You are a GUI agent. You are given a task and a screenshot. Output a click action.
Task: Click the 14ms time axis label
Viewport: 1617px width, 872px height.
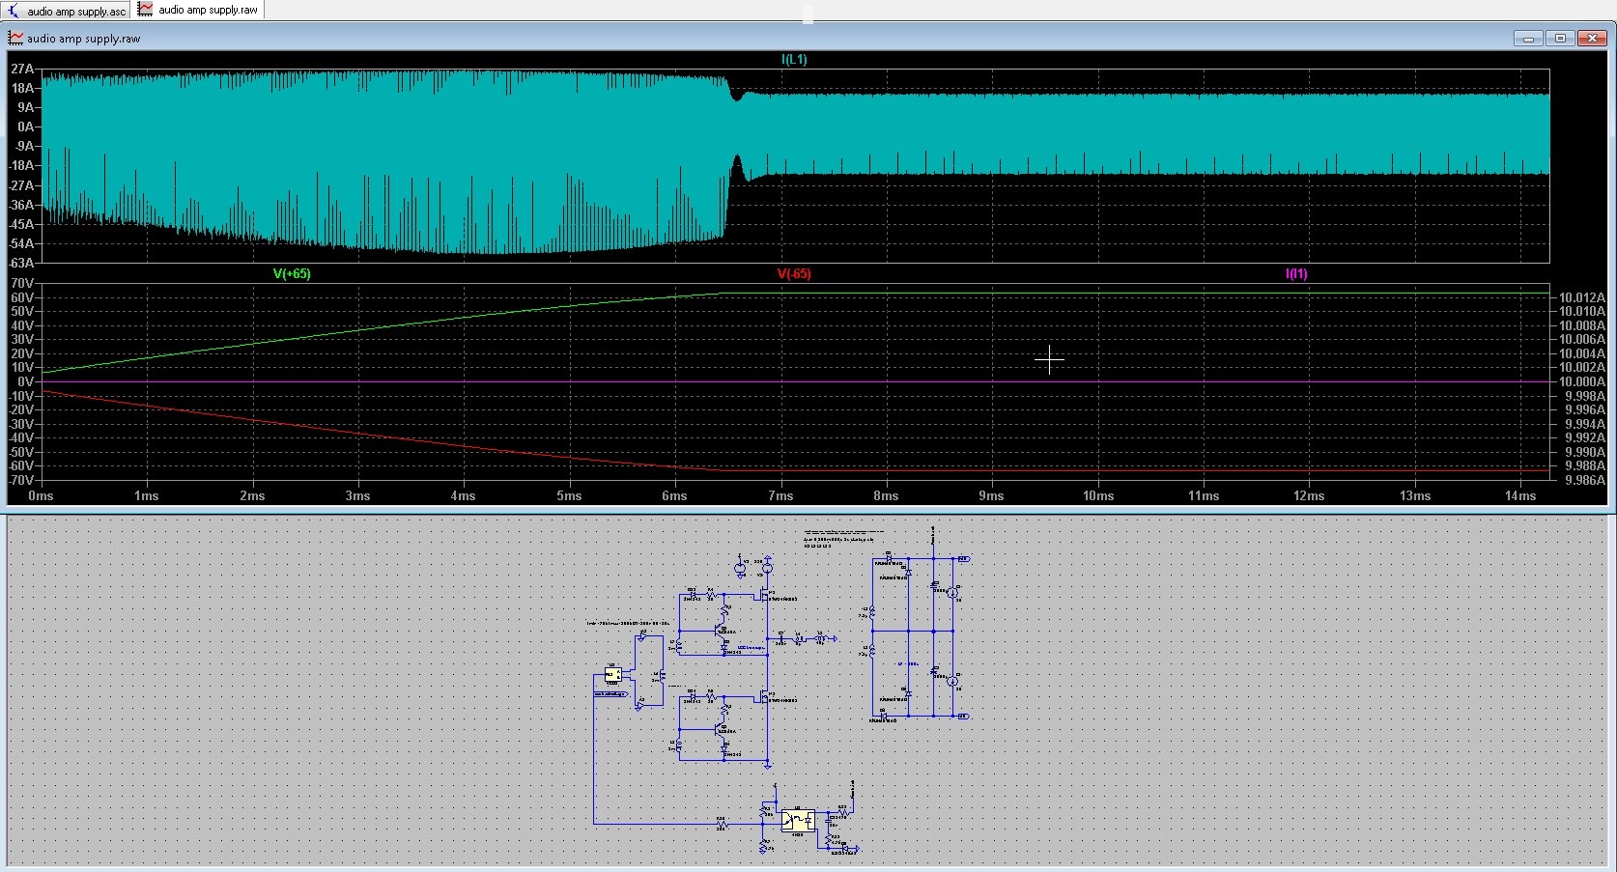1520,496
